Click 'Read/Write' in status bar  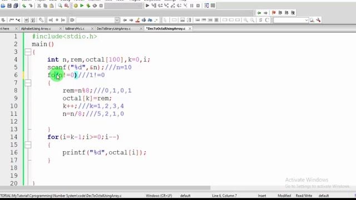click(x=304, y=196)
